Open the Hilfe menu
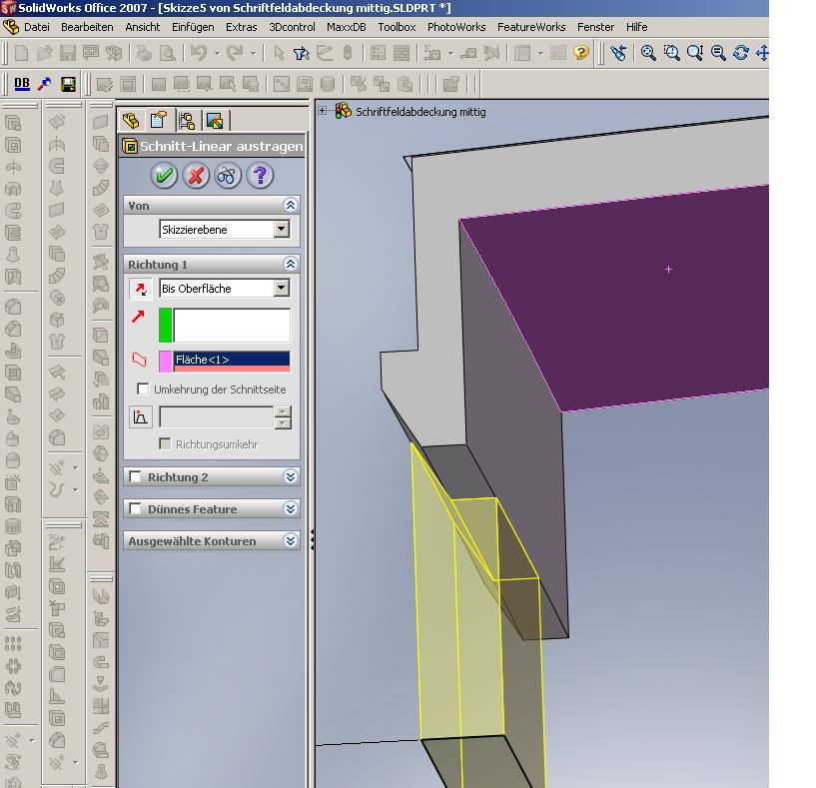Screen dimensions: 816x788 tap(636, 27)
